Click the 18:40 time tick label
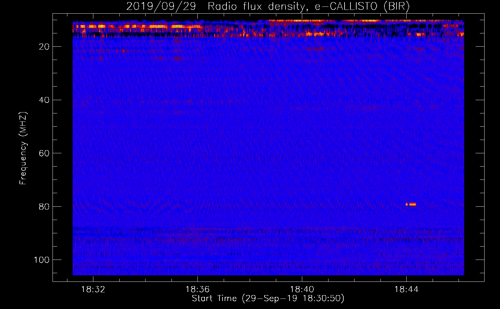The width and height of the screenshot is (500, 309). click(x=302, y=290)
